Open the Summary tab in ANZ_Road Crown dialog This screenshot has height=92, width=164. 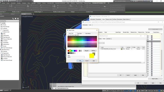[109, 39]
